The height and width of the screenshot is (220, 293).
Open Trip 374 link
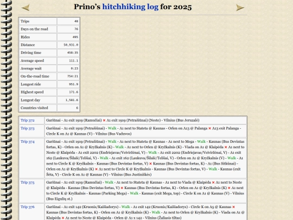[28, 142]
